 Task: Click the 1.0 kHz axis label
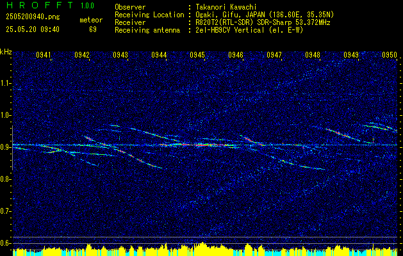[5, 115]
